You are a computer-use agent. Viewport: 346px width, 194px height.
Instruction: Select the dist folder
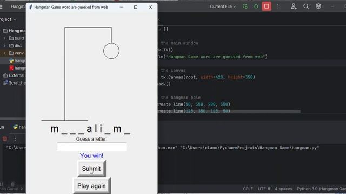pyautogui.click(x=16, y=46)
